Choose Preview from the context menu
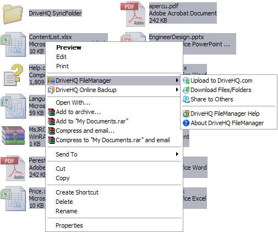This screenshot has height=232, width=278. (x=69, y=47)
